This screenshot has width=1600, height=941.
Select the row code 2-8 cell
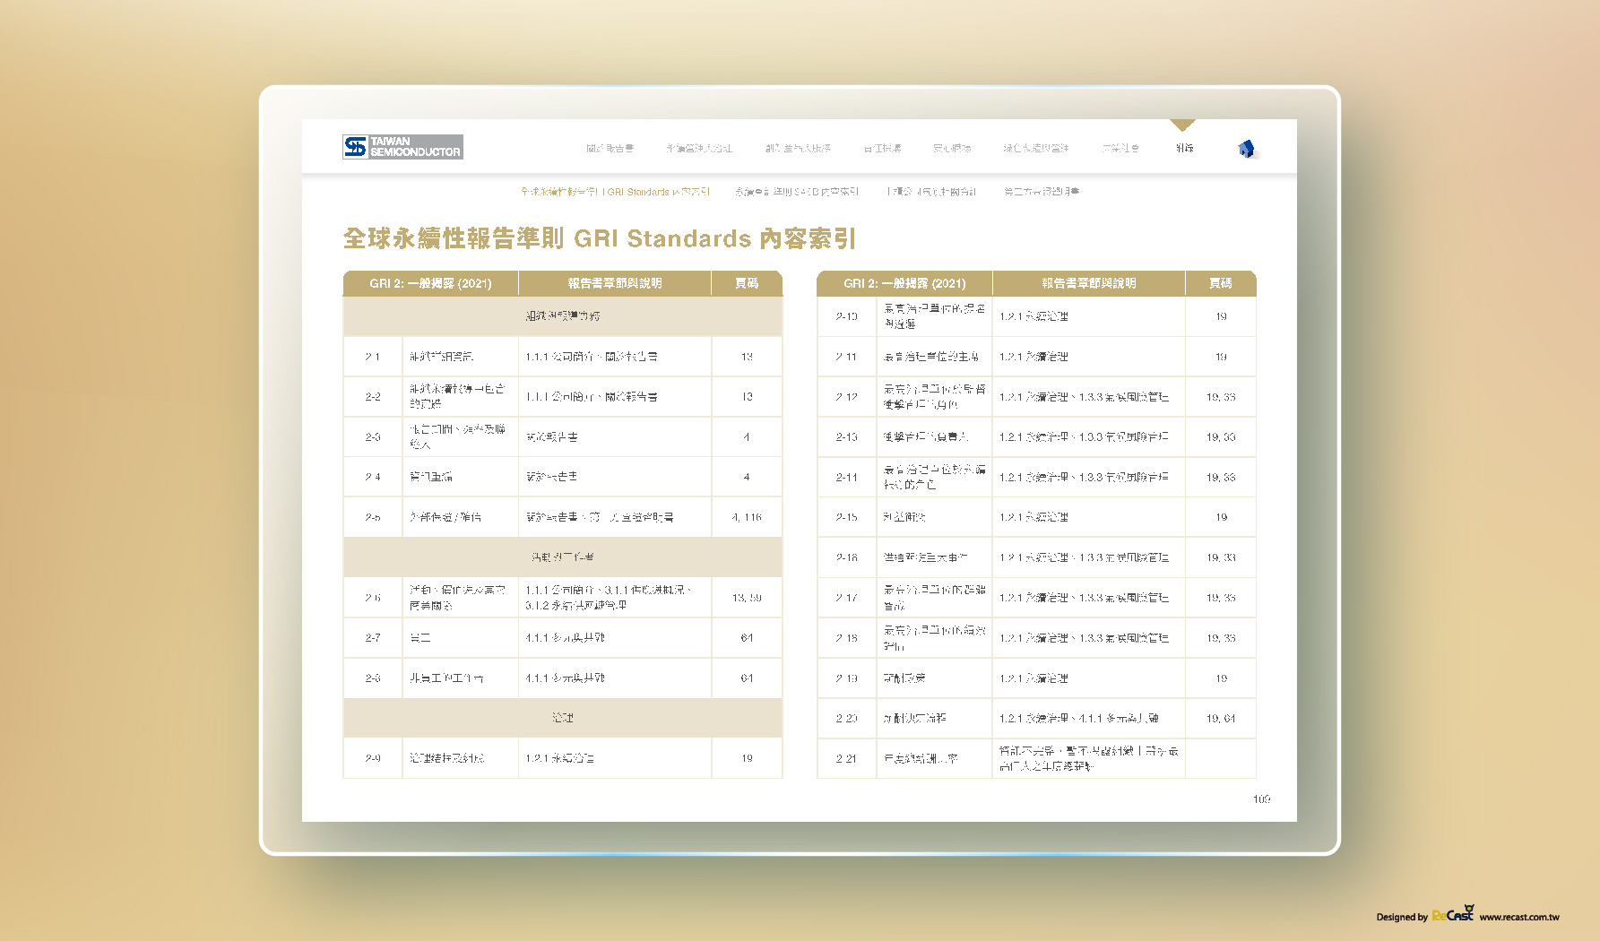pyautogui.click(x=373, y=678)
